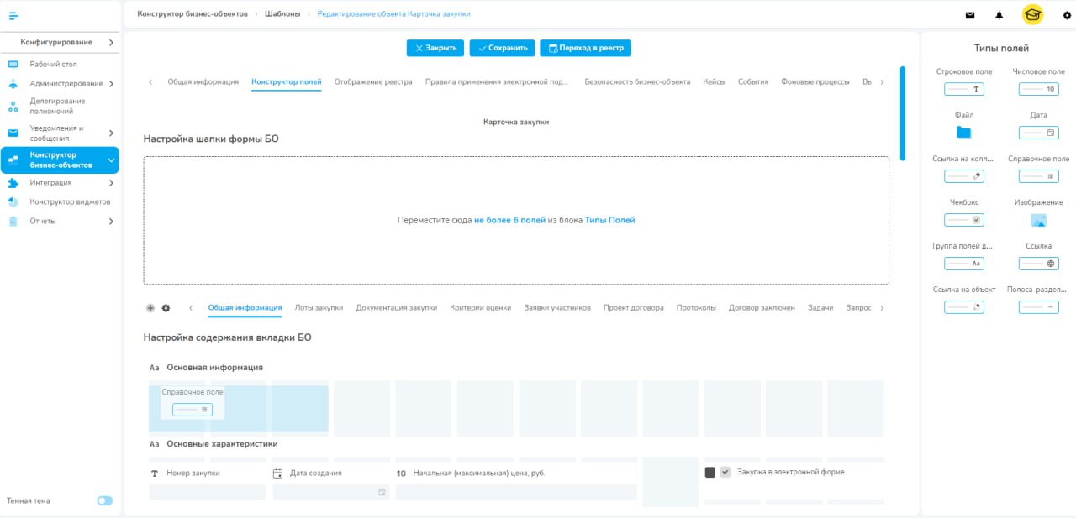The height and width of the screenshot is (518, 1076).
Task: Click the Дата создания input field
Action: point(331,493)
